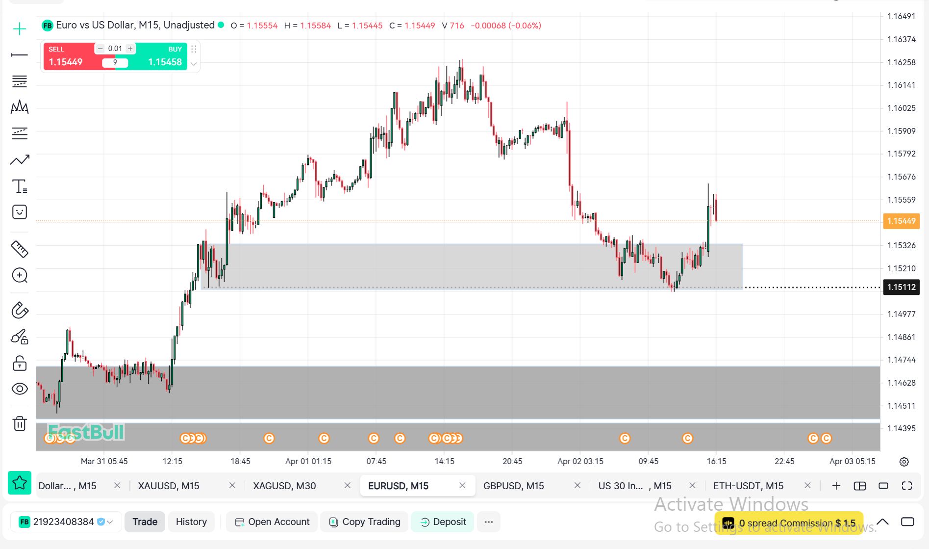Toggle the magnet snap mode
929x549 pixels.
coord(20,310)
